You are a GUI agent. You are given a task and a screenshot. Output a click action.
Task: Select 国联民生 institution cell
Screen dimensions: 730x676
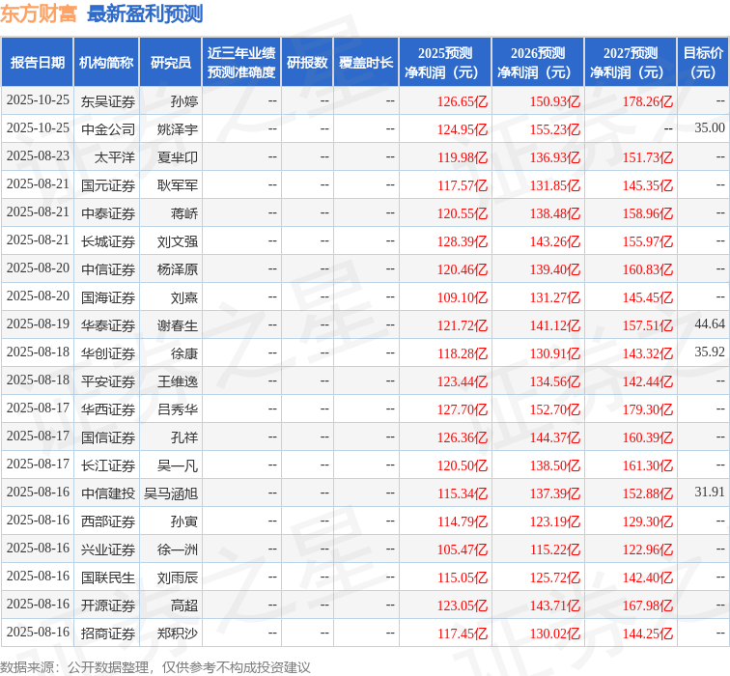pyautogui.click(x=108, y=577)
